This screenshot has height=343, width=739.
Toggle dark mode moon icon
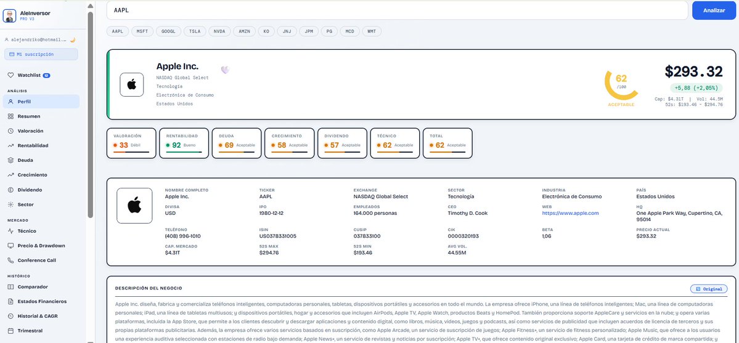pyautogui.click(x=73, y=40)
